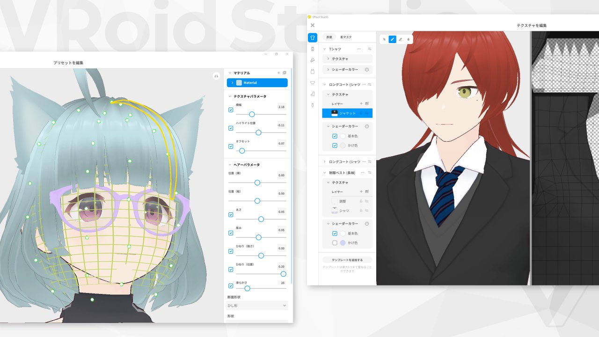Toggle the オフセット checkbox
Screen dimensions: 599x337
(231, 146)
